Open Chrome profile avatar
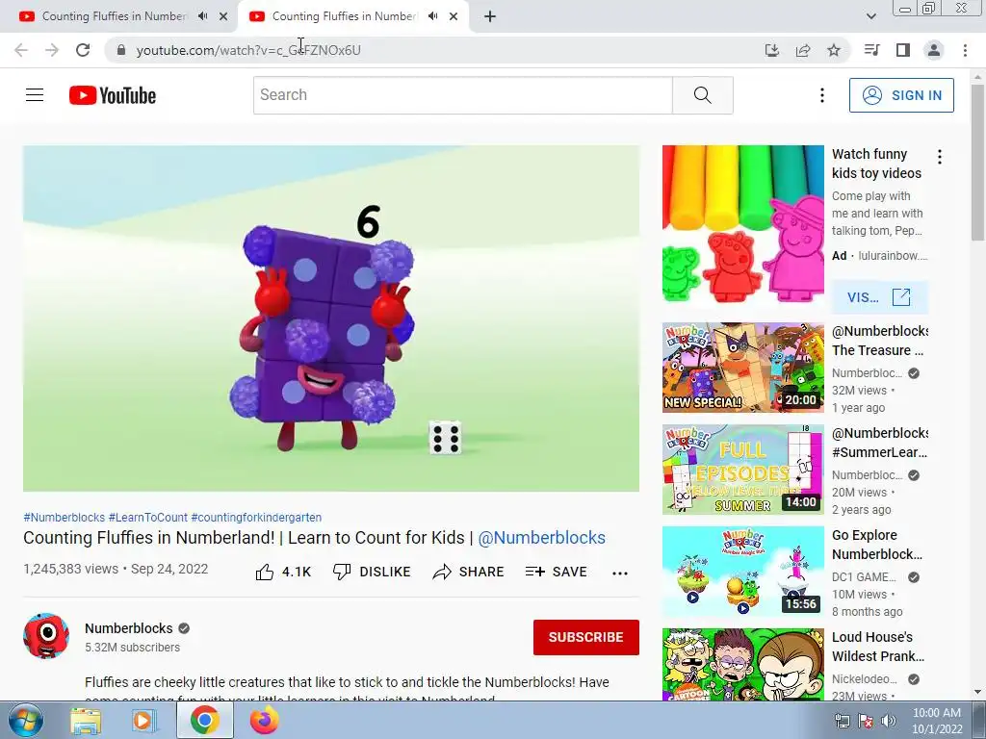This screenshot has height=739, width=986. 934,50
